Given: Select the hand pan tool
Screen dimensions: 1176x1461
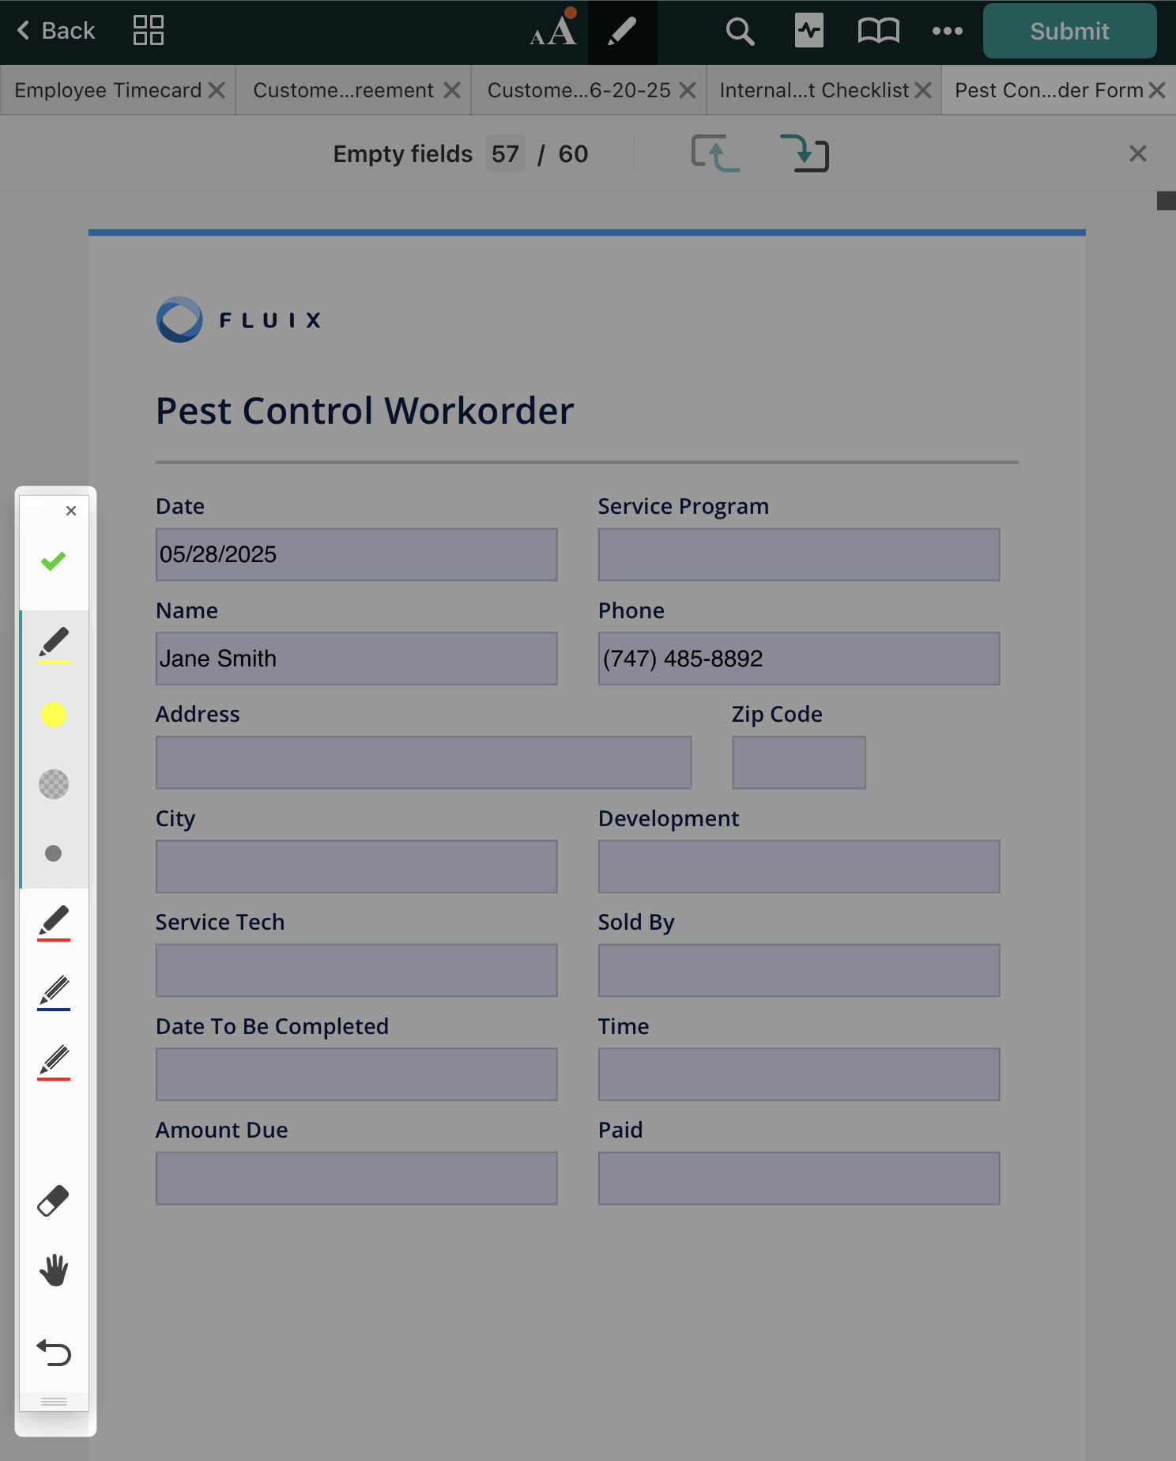Looking at the screenshot, I should tap(54, 1270).
